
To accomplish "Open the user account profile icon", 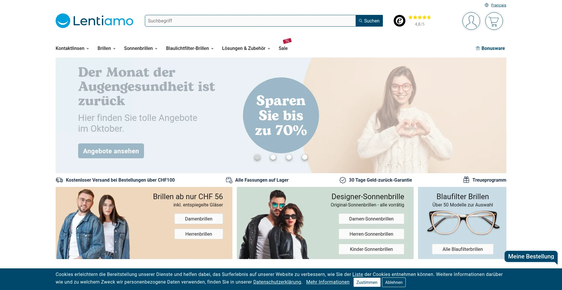I will pyautogui.click(x=471, y=21).
